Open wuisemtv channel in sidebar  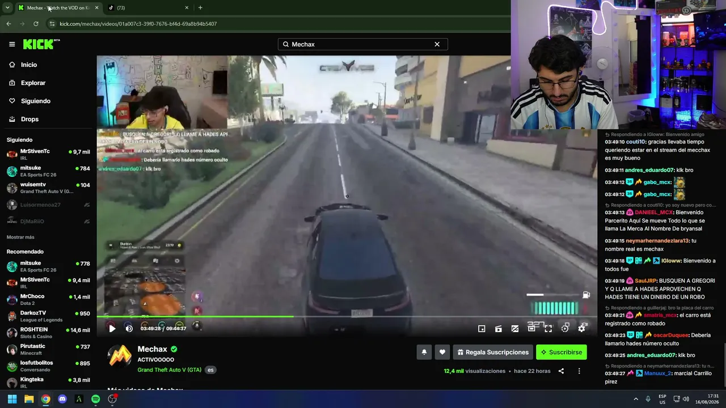point(48,188)
